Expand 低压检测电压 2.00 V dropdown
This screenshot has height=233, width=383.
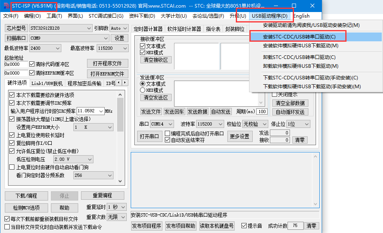pyautogui.click(x=90, y=160)
